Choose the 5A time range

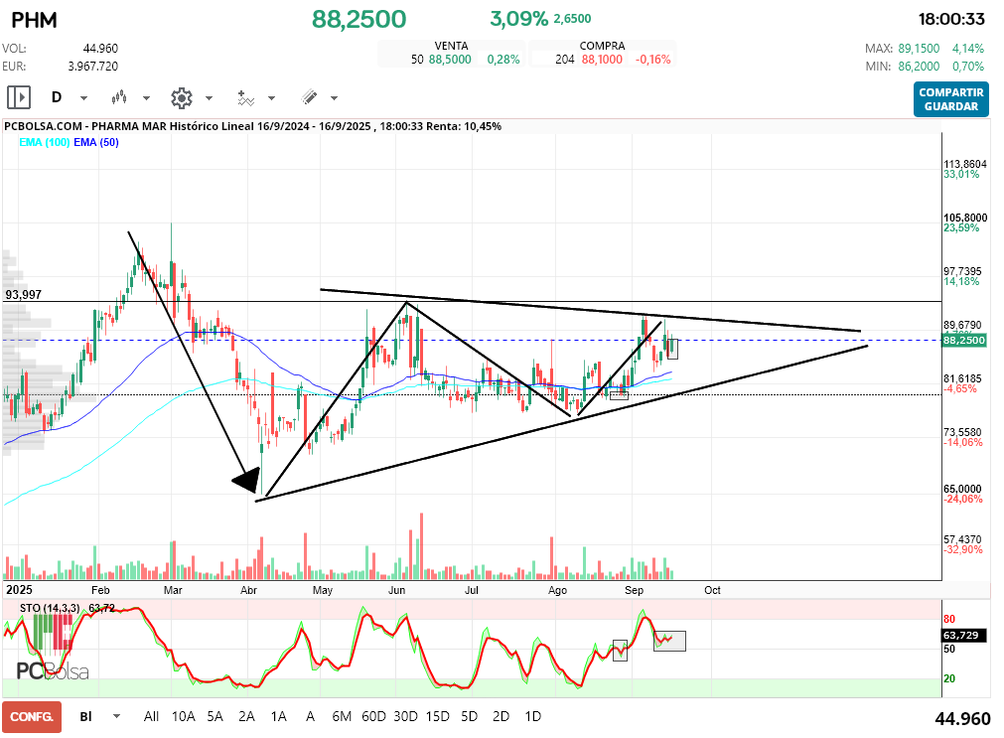215,716
